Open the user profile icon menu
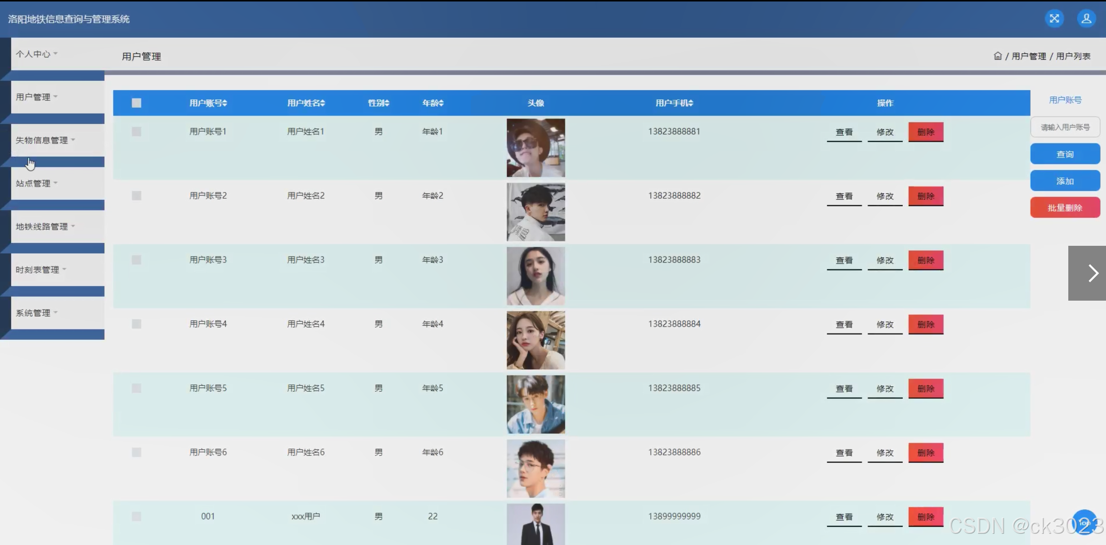This screenshot has height=545, width=1106. point(1086,19)
